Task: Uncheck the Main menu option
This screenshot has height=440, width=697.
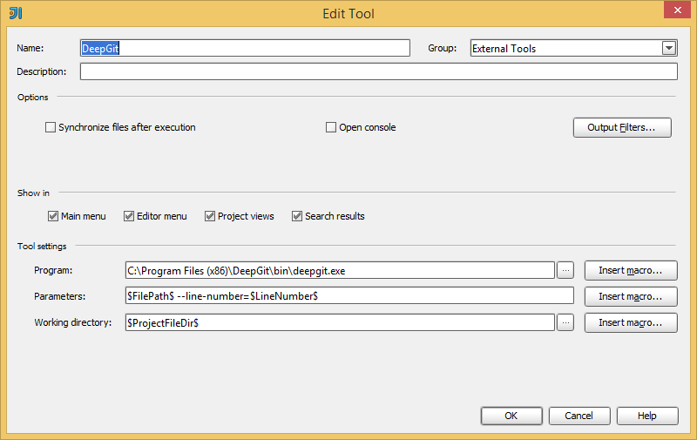Action: click(53, 216)
